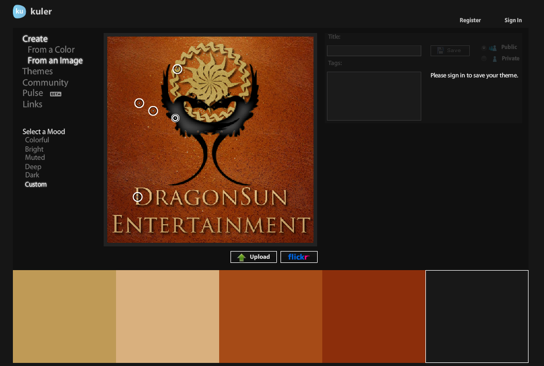Open the Themes section

(x=38, y=72)
